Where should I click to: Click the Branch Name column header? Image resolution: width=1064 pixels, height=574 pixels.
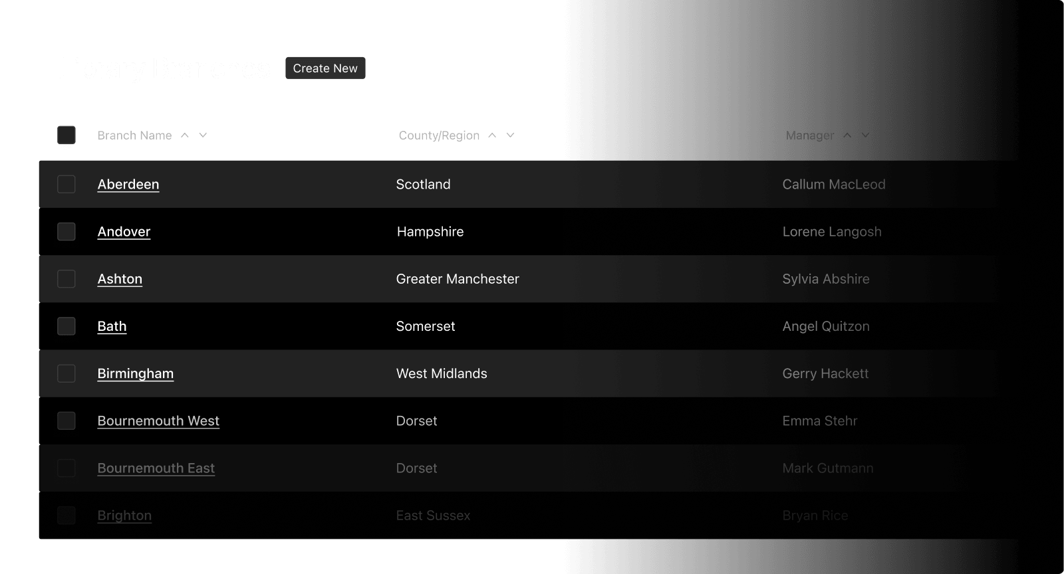tap(134, 136)
